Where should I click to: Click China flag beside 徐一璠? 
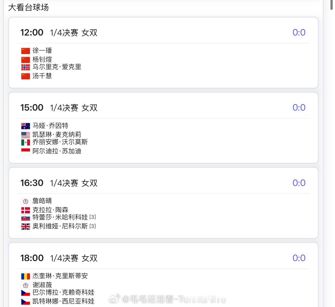point(26,51)
